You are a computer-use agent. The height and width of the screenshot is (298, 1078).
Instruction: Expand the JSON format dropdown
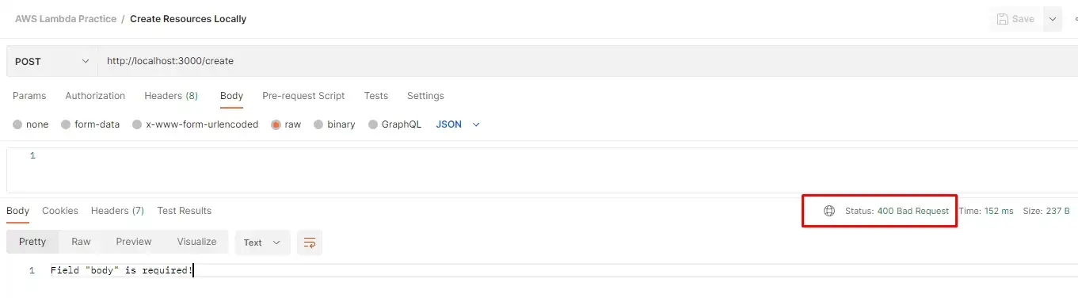[458, 124]
